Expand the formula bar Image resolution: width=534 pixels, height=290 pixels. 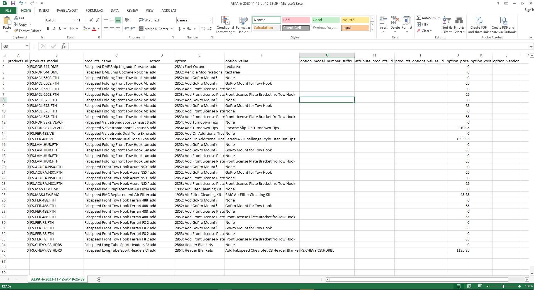click(531, 46)
